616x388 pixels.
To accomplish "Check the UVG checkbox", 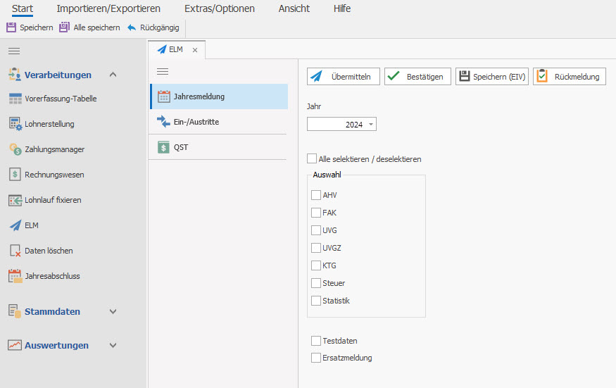I will tap(316, 230).
